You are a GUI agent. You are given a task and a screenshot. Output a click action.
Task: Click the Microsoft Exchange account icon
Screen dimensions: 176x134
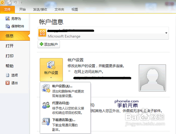pos(42,33)
